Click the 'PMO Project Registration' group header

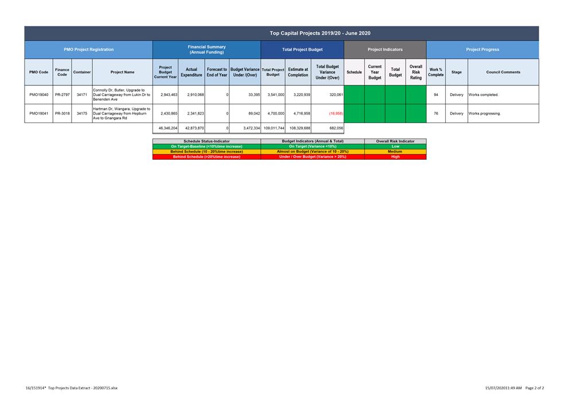coord(88,50)
